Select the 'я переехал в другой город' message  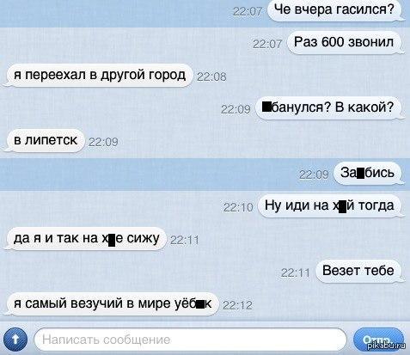tap(99, 76)
